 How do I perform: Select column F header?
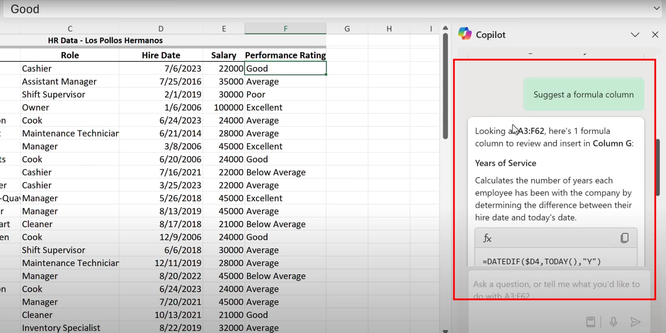coord(285,29)
